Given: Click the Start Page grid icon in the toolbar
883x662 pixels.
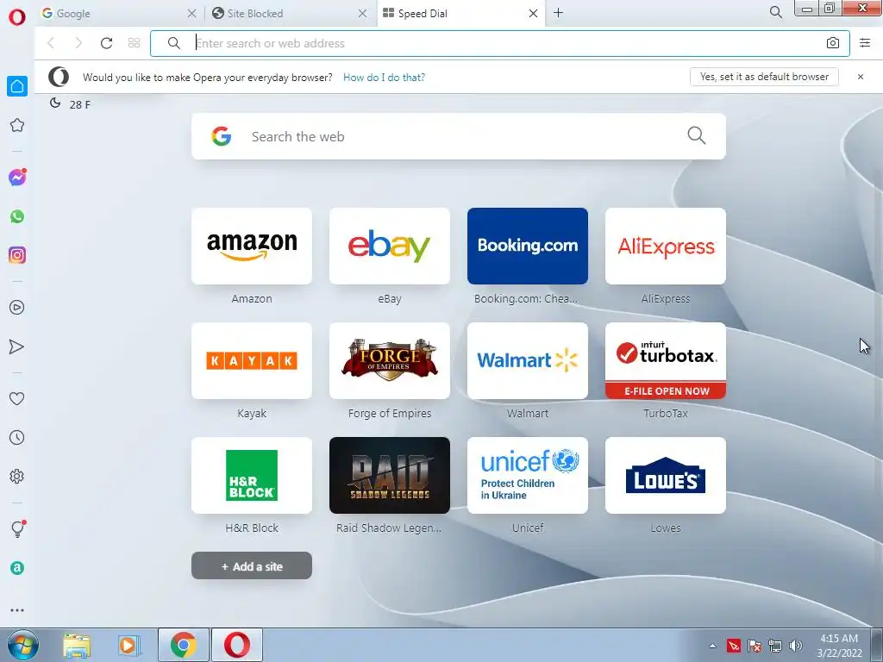Looking at the screenshot, I should tap(134, 43).
